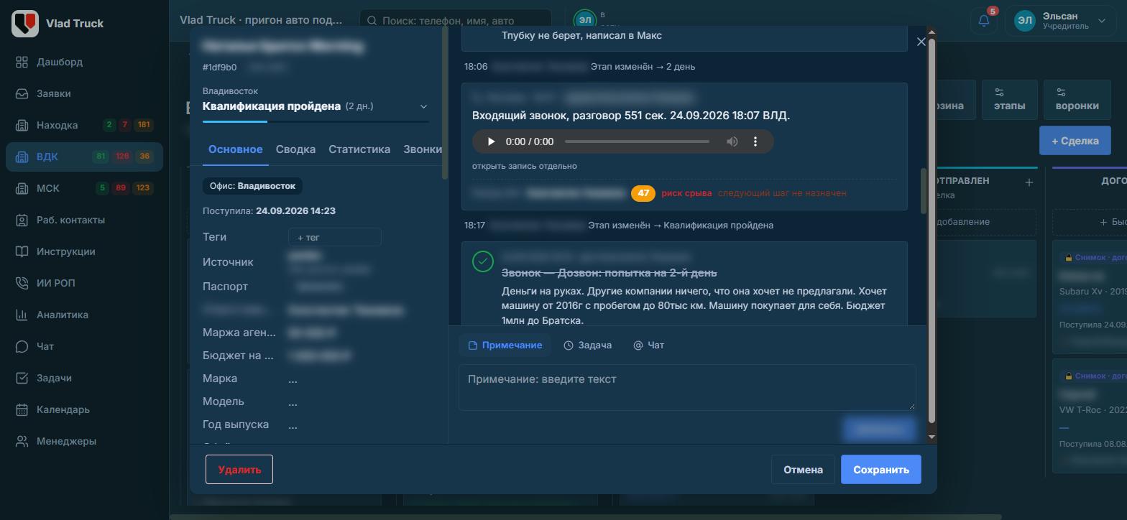Click the dialog's outer vertical scrollbar
1127x520 pixels.
(932, 230)
